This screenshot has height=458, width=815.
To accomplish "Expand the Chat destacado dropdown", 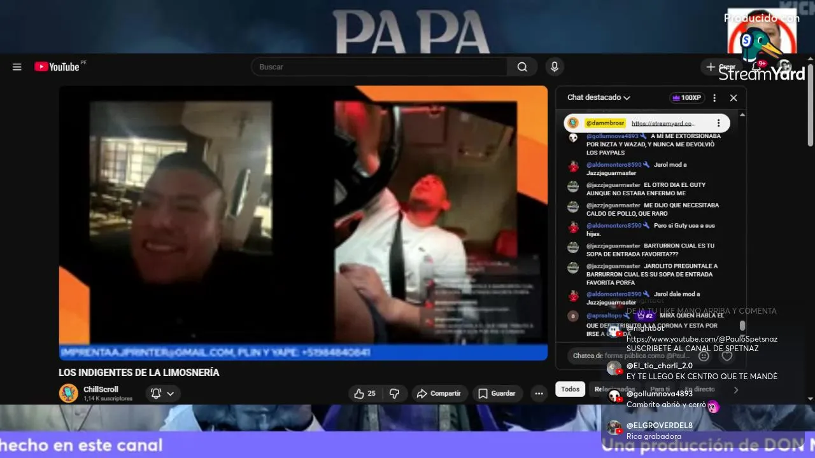I will 599,97.
